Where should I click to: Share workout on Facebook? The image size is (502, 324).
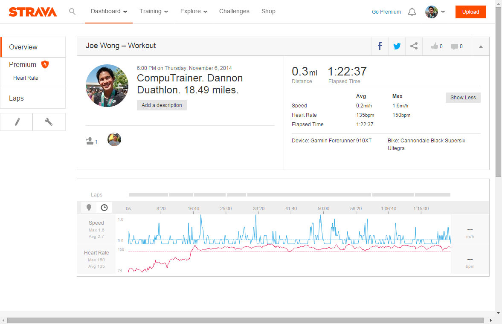[x=379, y=46]
